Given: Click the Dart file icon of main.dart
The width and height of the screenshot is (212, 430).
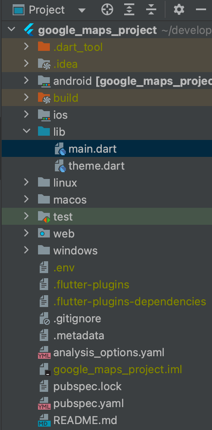Looking at the screenshot, I should click(x=60, y=149).
